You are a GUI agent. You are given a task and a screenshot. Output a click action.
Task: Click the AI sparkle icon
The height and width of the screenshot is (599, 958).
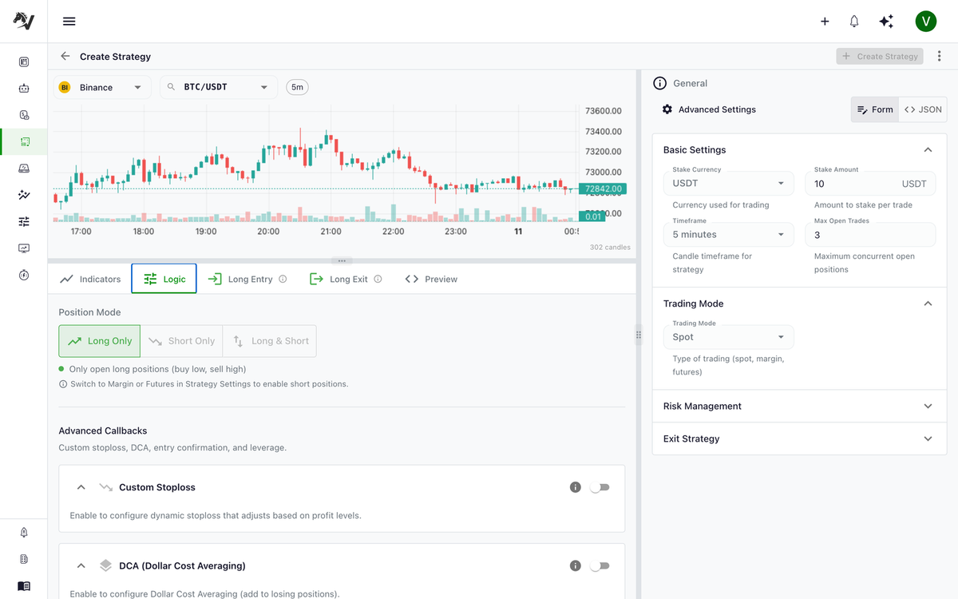886,22
